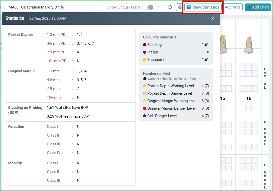Click the MALL : Celebration Mallory Circle title

coord(36,7)
